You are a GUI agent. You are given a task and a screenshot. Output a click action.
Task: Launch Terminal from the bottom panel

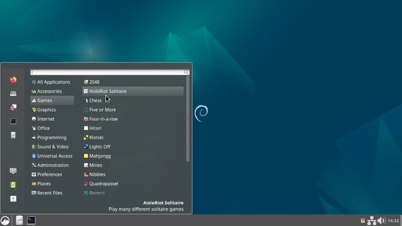tap(31, 220)
